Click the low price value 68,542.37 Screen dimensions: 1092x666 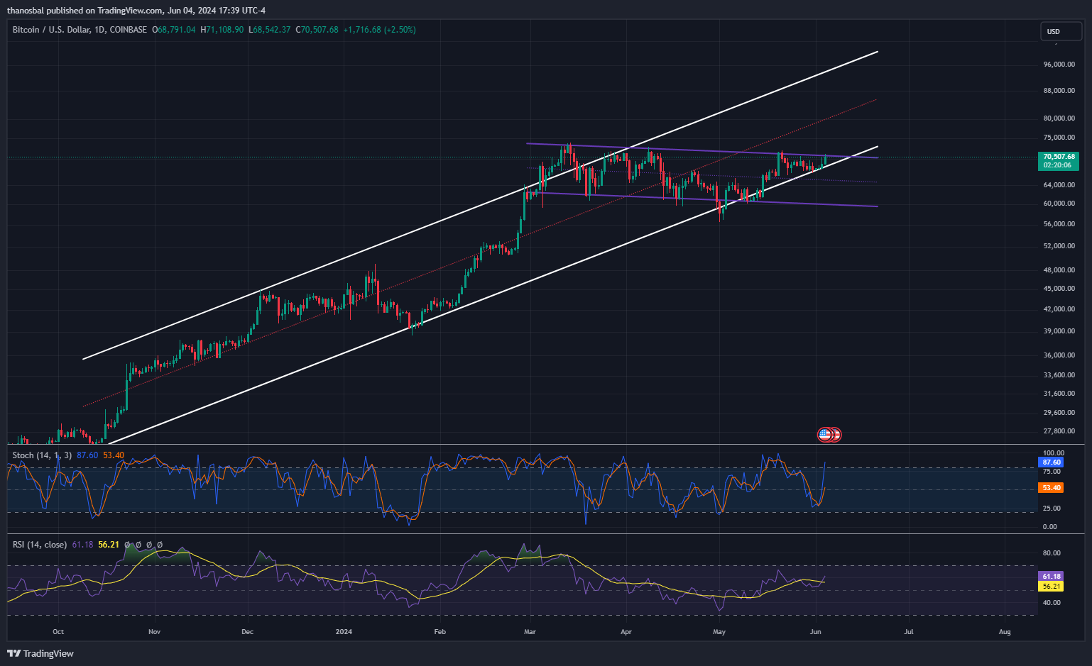coord(272,30)
